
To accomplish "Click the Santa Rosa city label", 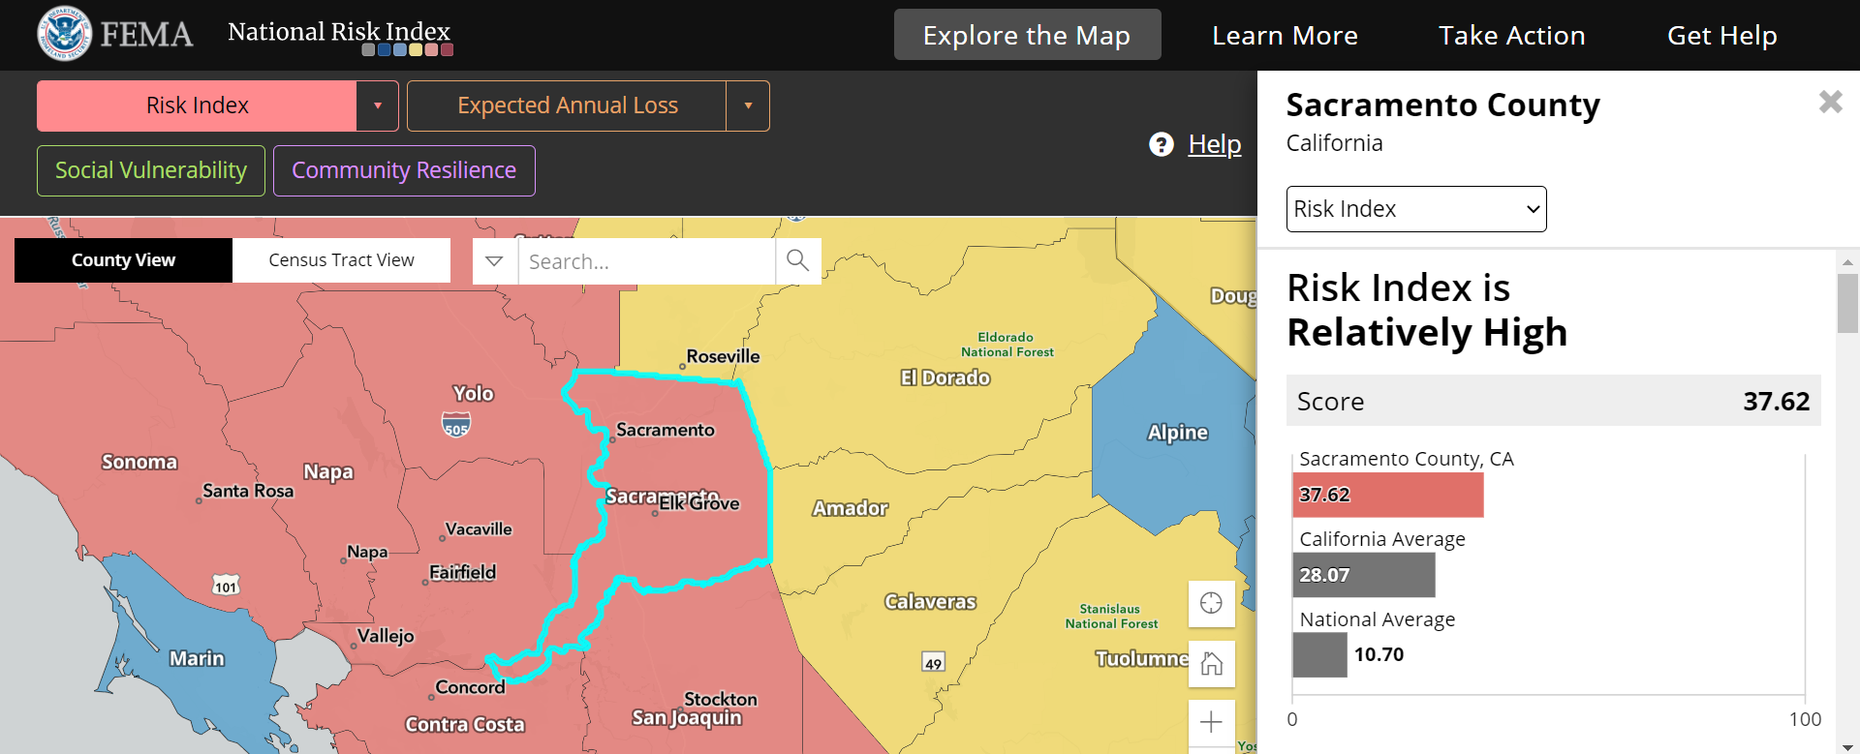I will (x=248, y=491).
